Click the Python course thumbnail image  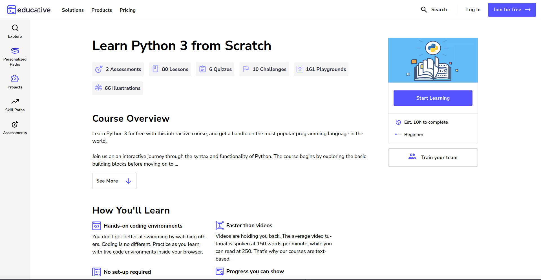click(x=433, y=60)
